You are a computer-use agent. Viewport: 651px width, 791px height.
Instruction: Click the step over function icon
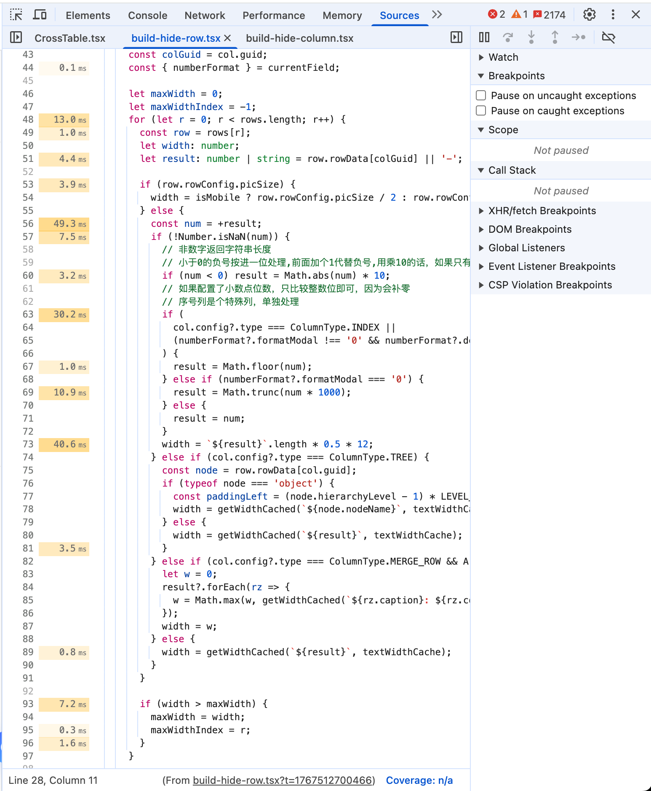[x=508, y=38]
